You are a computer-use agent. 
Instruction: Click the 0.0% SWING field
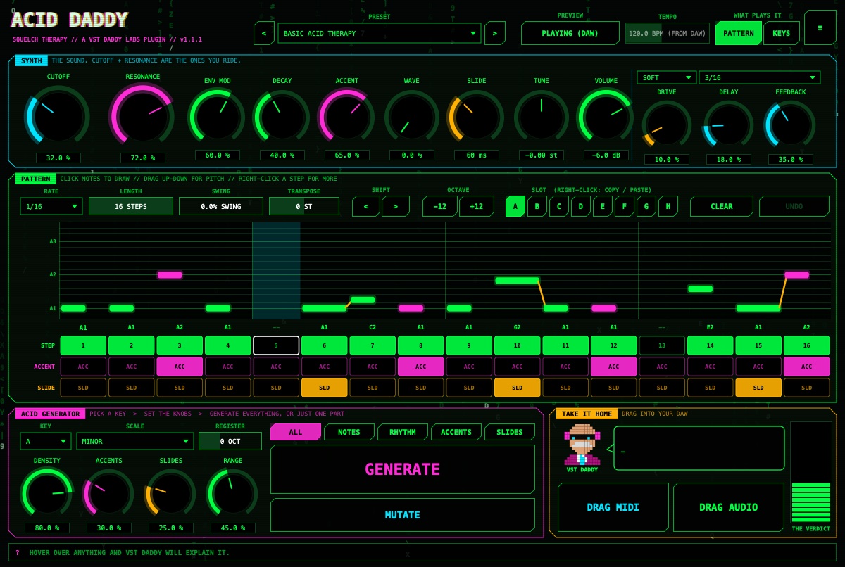click(x=221, y=206)
